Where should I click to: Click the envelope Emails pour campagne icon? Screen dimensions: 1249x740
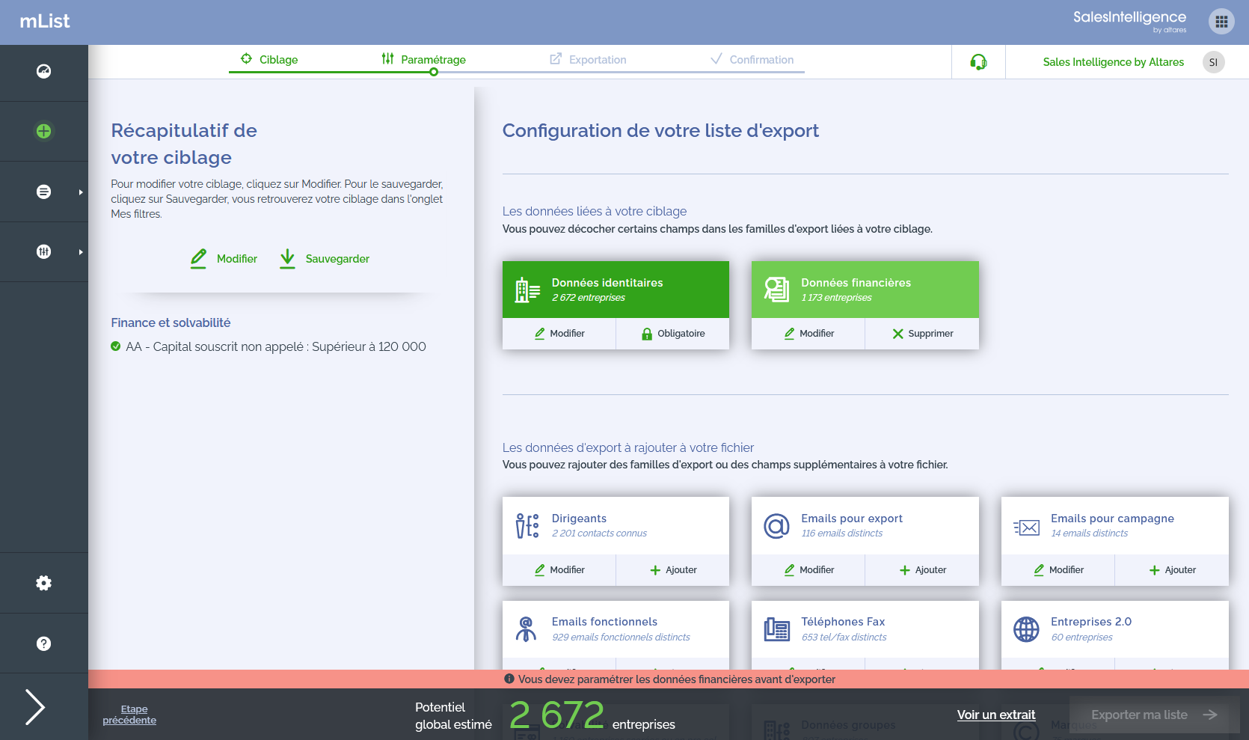pyautogui.click(x=1026, y=528)
